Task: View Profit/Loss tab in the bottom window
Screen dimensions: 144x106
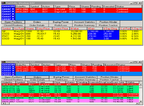Action: (61, 80)
